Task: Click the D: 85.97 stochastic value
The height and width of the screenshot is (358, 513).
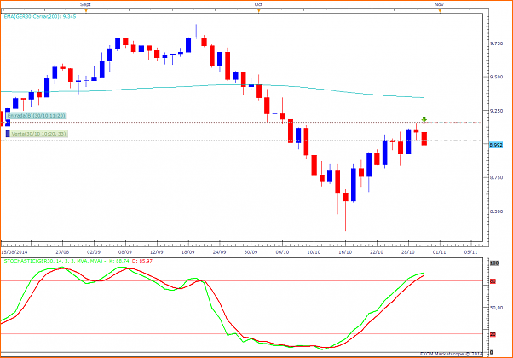Action: (142, 261)
